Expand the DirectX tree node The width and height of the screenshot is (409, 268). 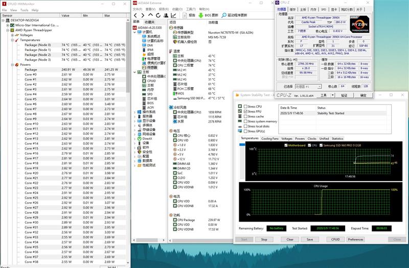pyautogui.click(x=133, y=138)
